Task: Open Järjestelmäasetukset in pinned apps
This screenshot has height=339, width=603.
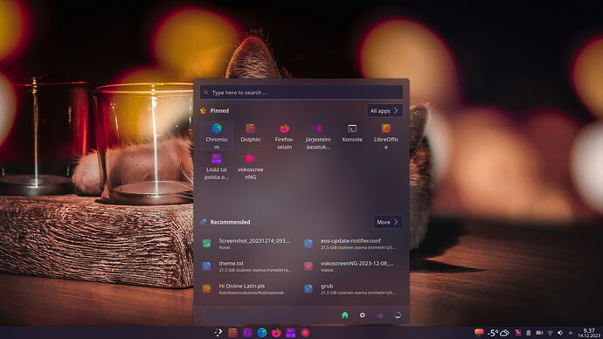Action: tap(318, 135)
